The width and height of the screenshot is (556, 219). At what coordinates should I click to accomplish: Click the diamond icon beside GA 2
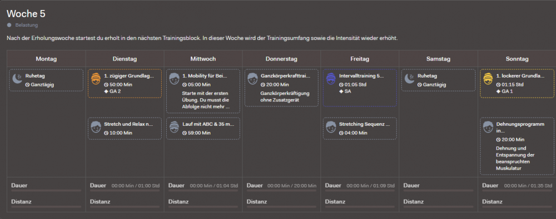click(x=106, y=91)
